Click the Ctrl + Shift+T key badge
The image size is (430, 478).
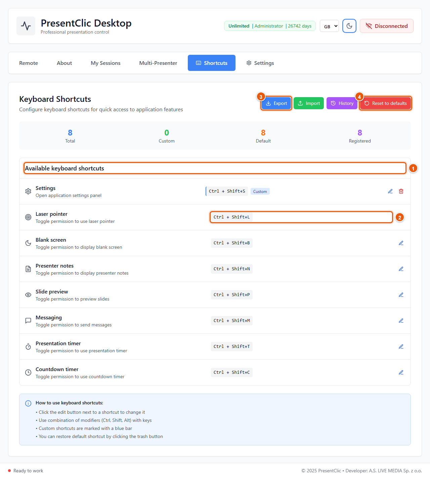(232, 347)
